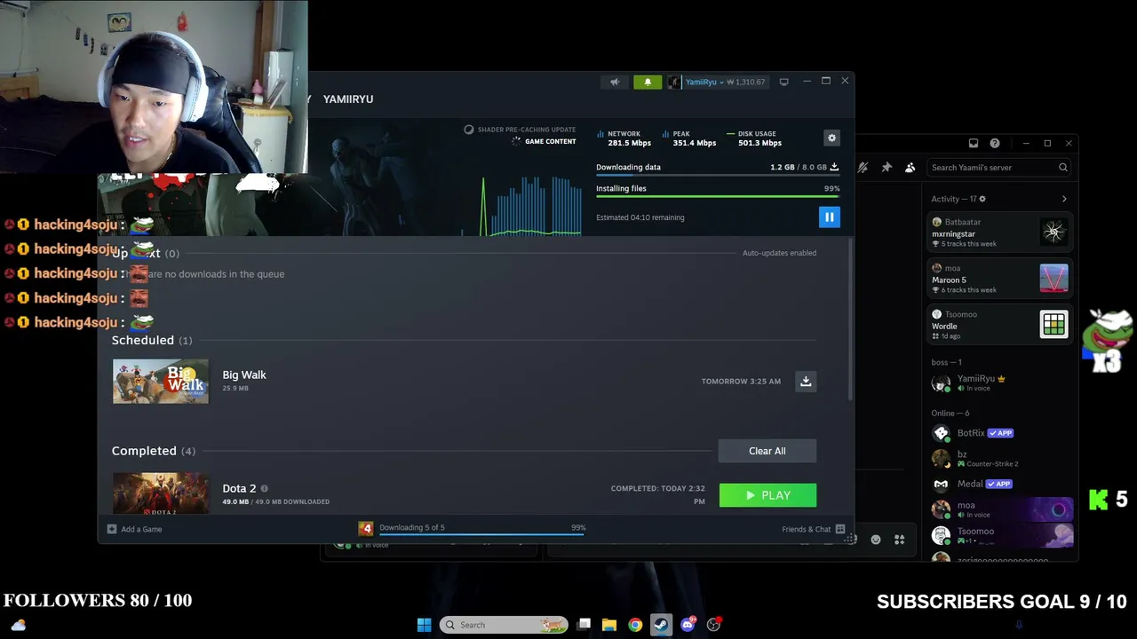Click the Disk Usage stat

tap(754, 138)
